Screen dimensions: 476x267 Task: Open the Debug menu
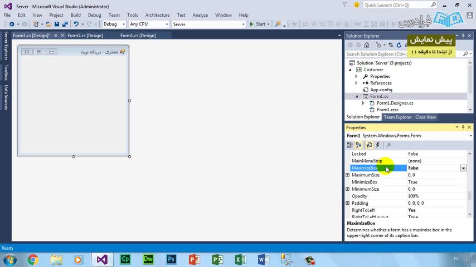click(94, 15)
